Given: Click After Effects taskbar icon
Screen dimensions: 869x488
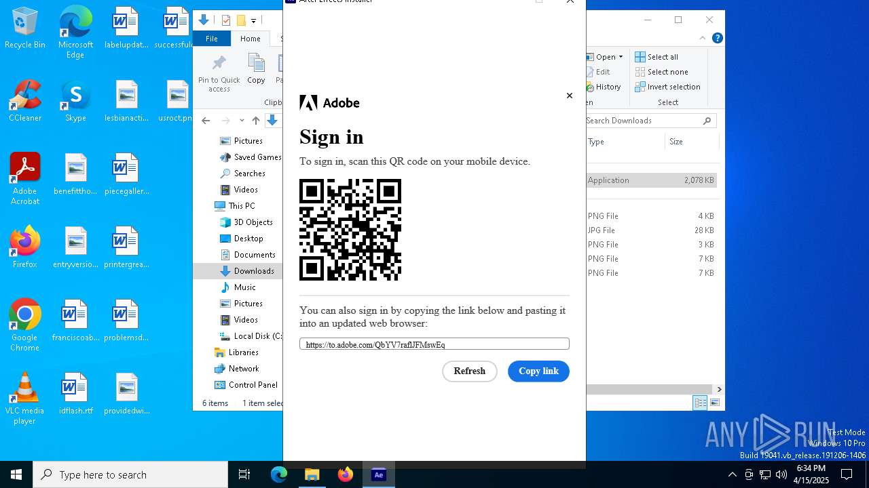Looking at the screenshot, I should pos(379,474).
